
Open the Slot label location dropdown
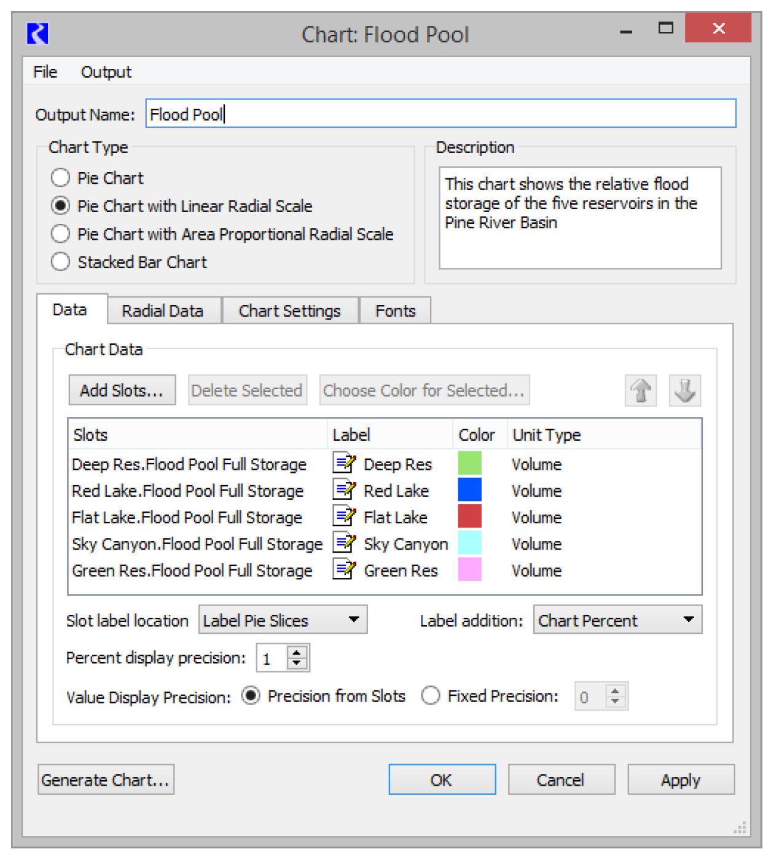[x=283, y=620]
